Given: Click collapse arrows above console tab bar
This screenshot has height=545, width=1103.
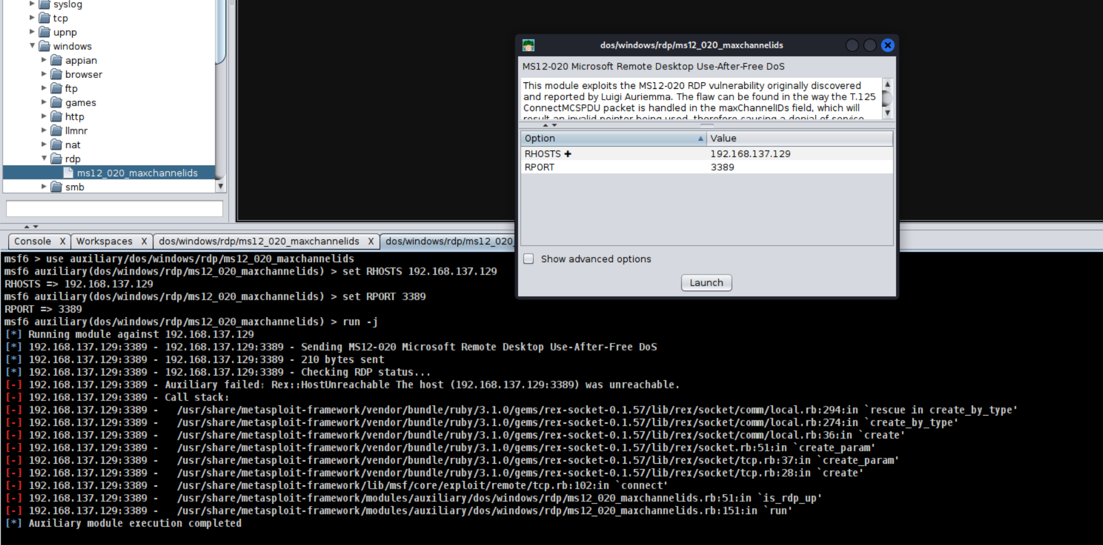Looking at the screenshot, I should click(31, 226).
